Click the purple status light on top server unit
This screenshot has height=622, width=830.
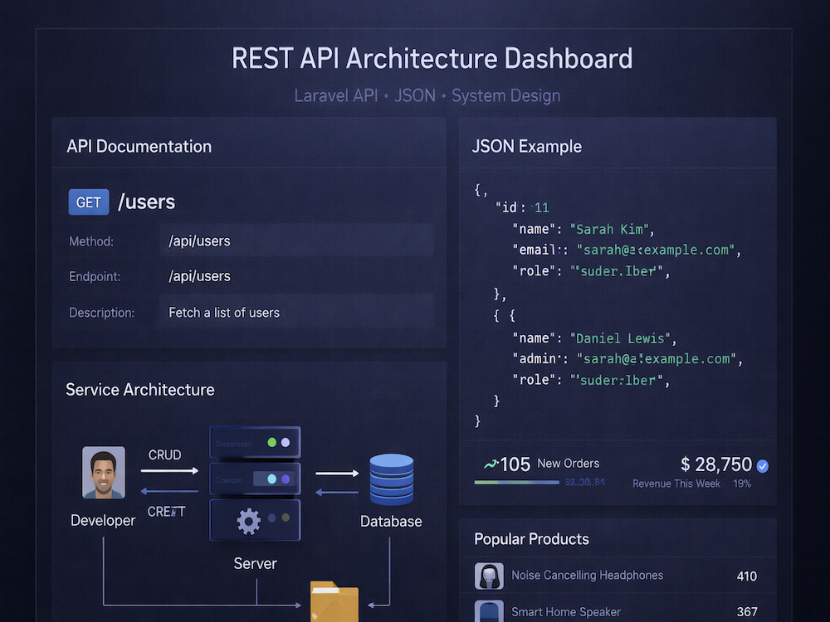pos(286,442)
